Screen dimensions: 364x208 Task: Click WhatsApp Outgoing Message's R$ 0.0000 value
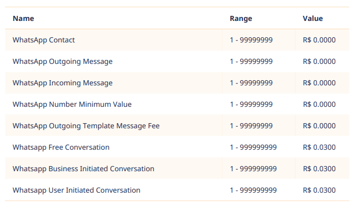tap(319, 61)
